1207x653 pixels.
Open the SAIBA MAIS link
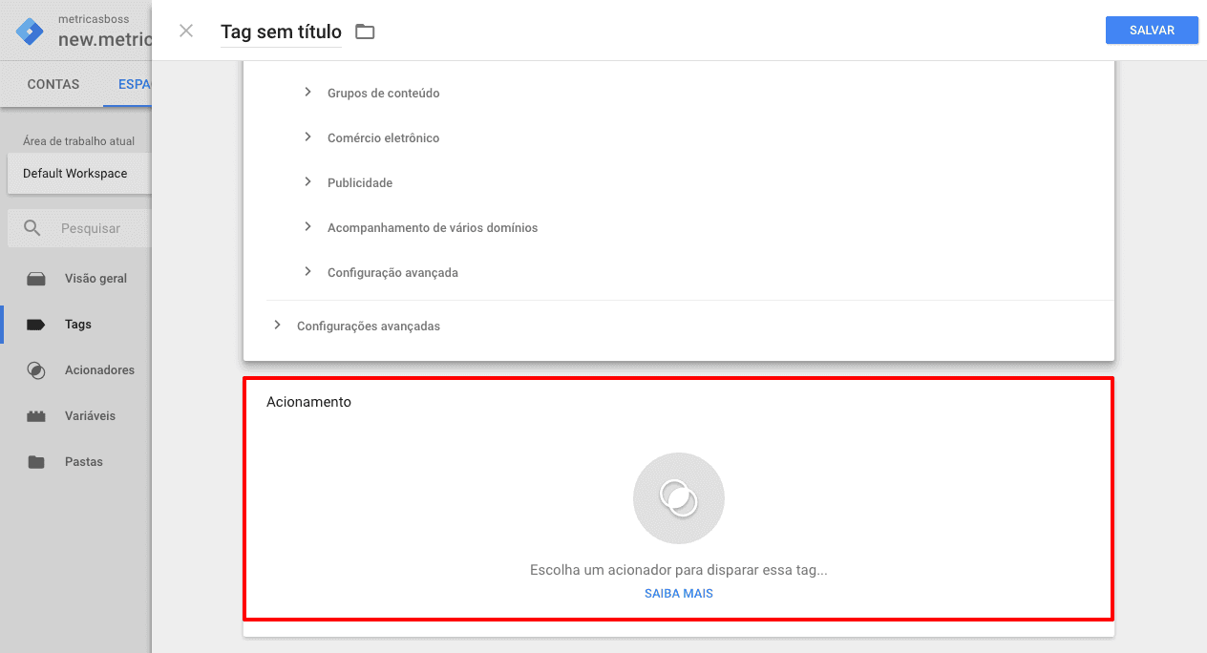coord(678,593)
